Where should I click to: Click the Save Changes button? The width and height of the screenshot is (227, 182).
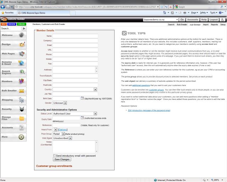pos(62,160)
